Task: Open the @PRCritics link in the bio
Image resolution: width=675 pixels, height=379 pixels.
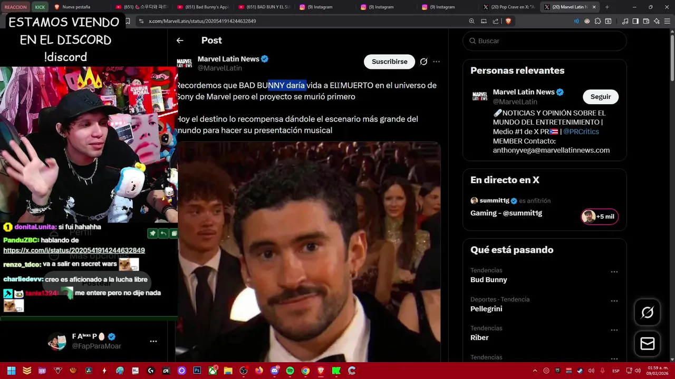Action: [x=581, y=132]
